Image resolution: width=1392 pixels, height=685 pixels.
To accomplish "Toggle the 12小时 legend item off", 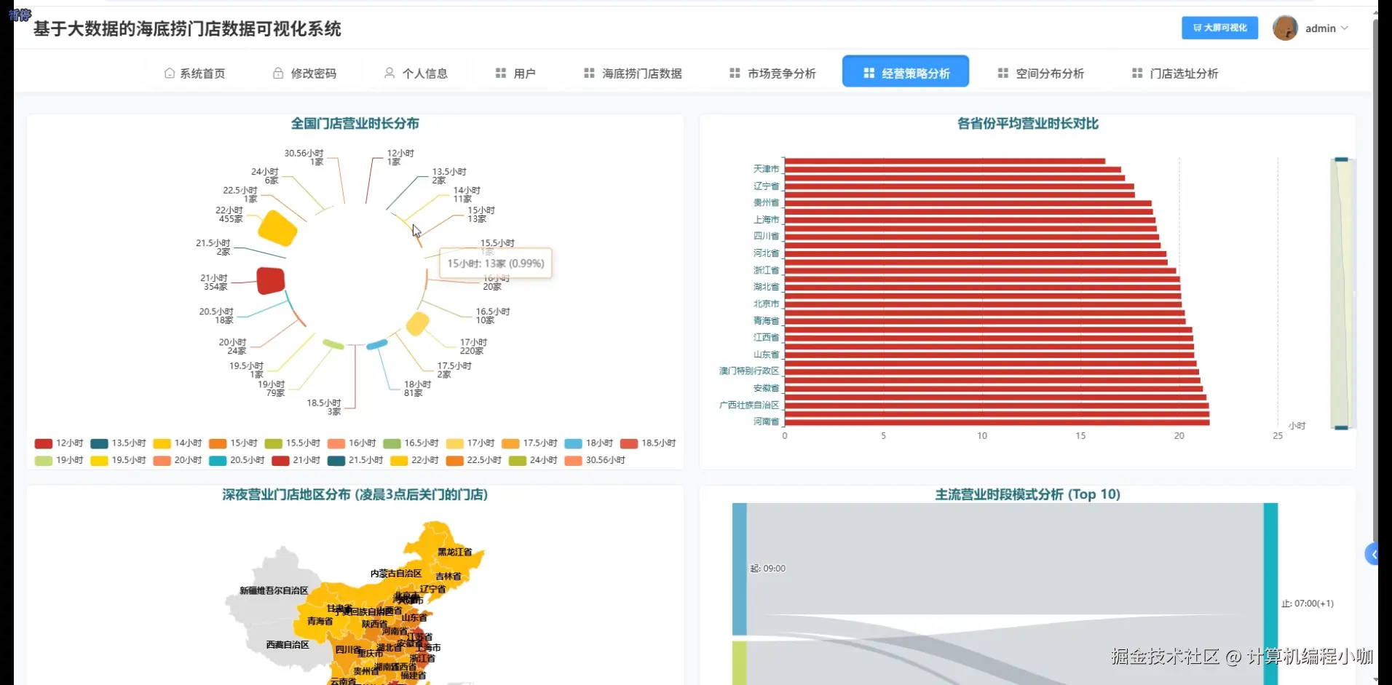I will pos(58,443).
